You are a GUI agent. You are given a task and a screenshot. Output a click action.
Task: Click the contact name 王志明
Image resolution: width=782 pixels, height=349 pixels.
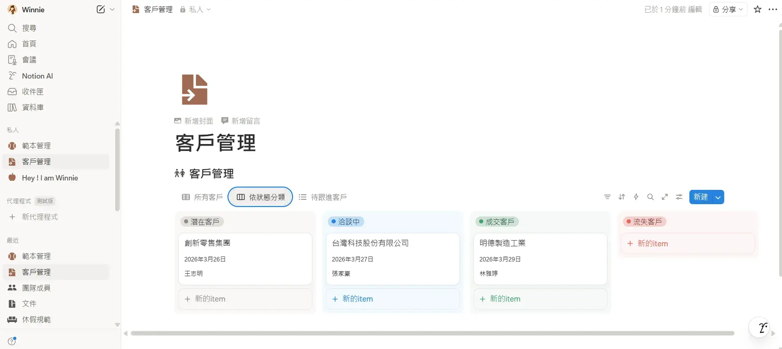(x=193, y=273)
